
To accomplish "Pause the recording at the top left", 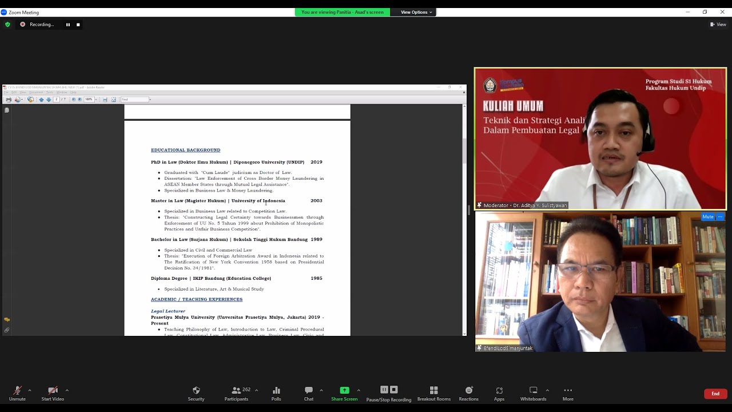I will coord(68,25).
